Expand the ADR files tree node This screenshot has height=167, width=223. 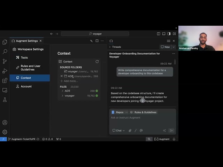[62, 91]
